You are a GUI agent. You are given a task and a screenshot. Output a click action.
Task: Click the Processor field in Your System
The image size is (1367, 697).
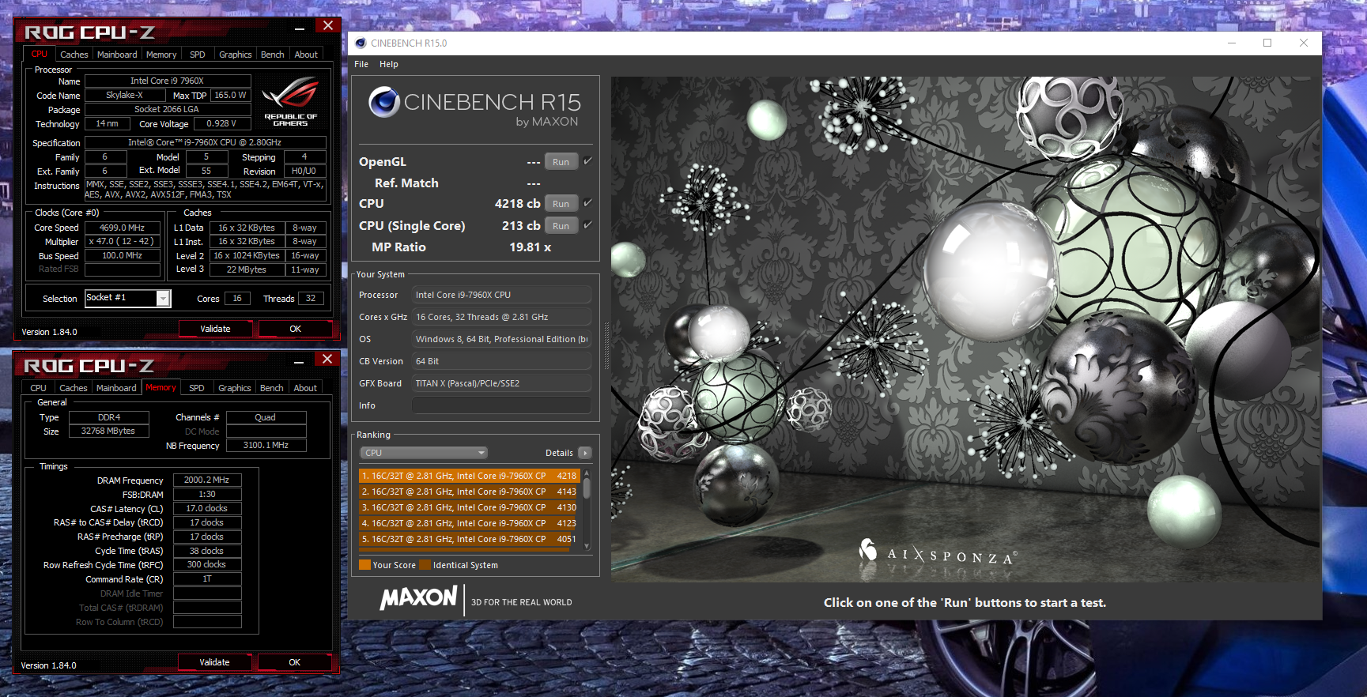click(501, 295)
